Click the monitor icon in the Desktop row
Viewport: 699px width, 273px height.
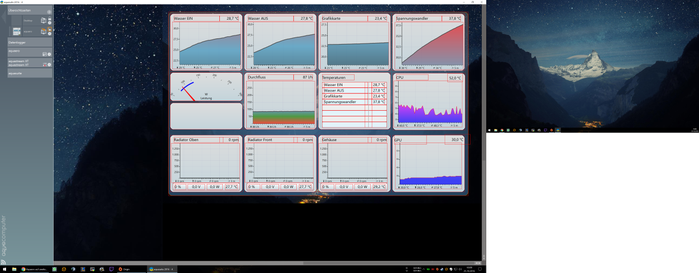click(44, 21)
